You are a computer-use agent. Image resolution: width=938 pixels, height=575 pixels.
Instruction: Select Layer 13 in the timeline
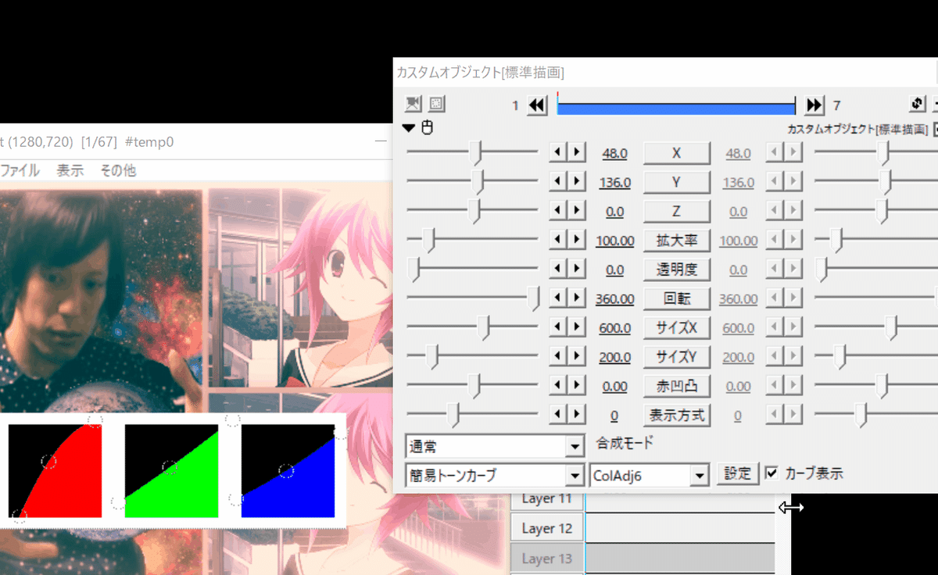(546, 558)
